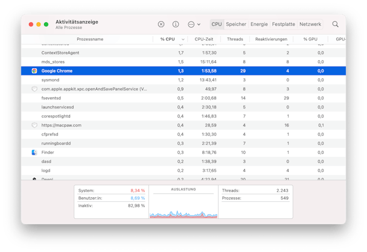Toggle sort direction arrow in % CPU header
Image resolution: width=367 pixels, height=252 pixels.
click(183, 39)
